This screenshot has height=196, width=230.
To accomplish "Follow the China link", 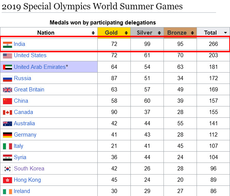I will 21,101.
